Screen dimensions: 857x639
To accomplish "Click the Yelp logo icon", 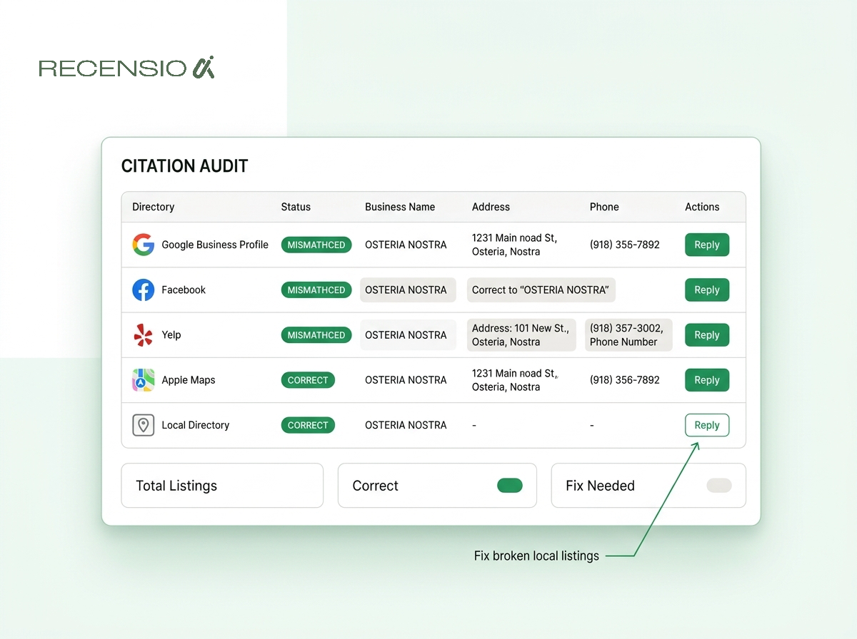I will [144, 335].
